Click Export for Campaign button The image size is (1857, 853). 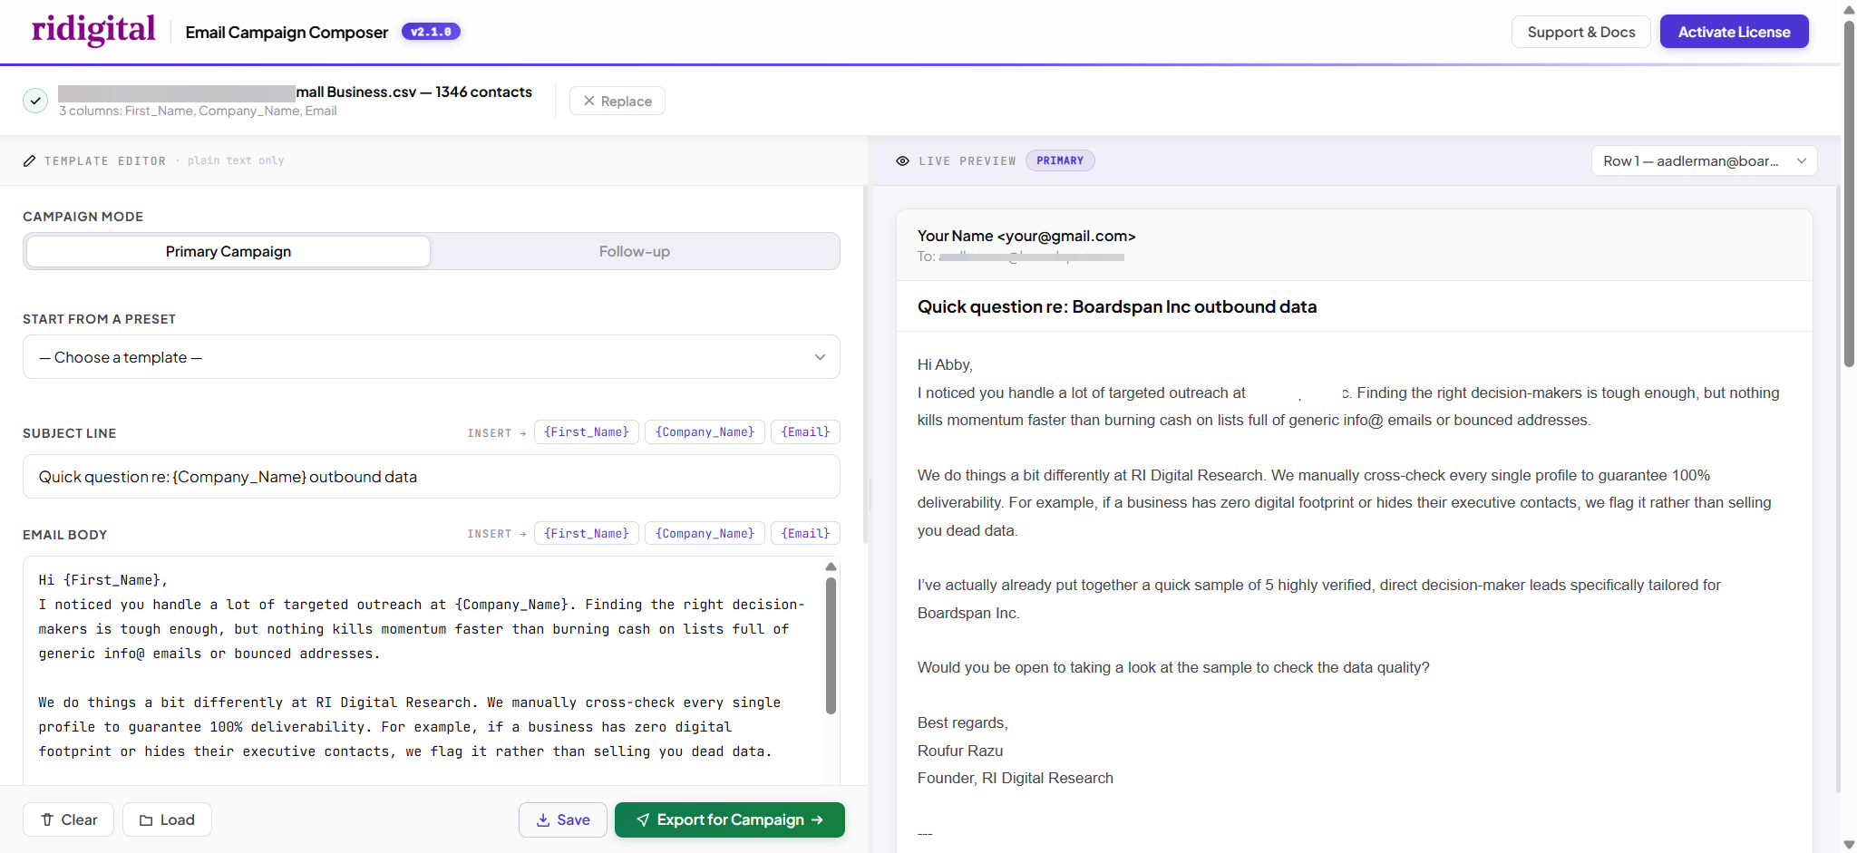click(x=730, y=819)
